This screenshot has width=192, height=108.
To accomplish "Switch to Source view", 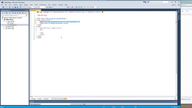I will tap(46, 99).
